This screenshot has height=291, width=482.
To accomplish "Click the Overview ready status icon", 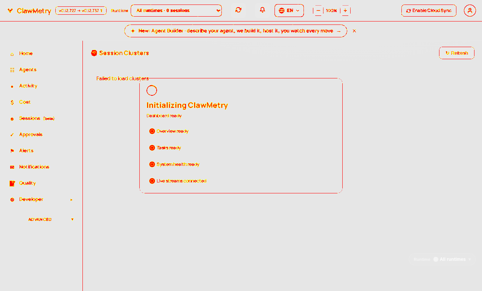I will (x=152, y=131).
